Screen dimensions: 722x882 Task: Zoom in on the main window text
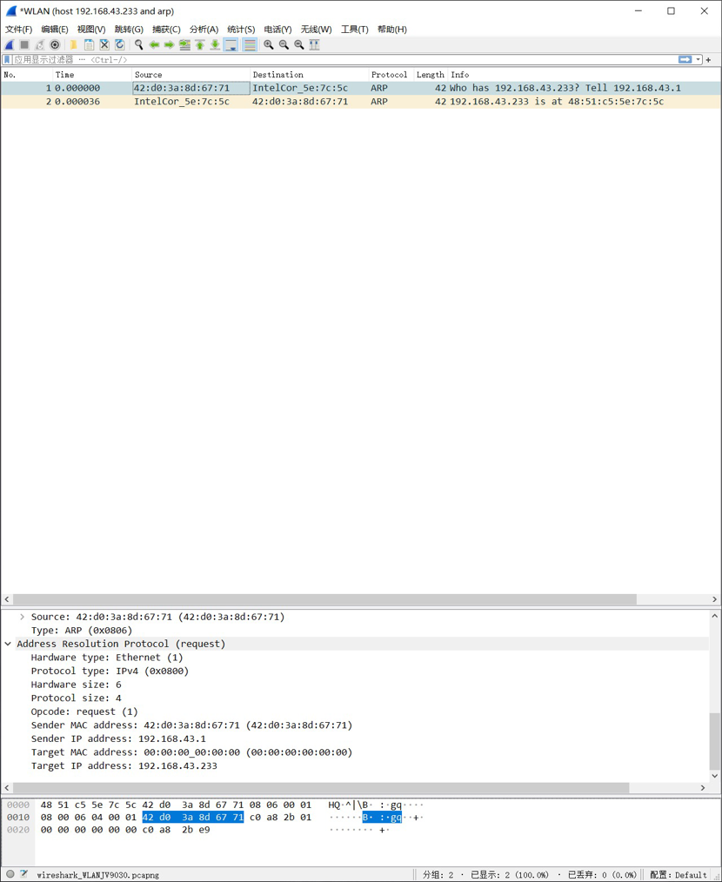tap(269, 45)
